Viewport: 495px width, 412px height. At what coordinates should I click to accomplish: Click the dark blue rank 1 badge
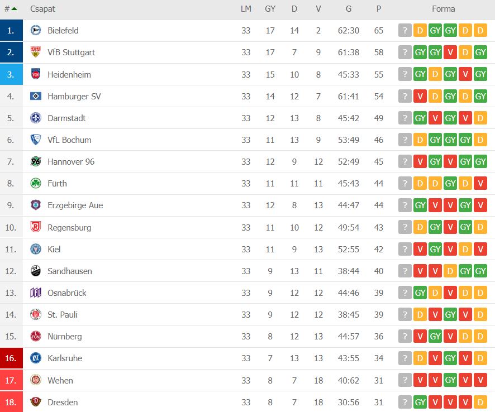coord(11,31)
